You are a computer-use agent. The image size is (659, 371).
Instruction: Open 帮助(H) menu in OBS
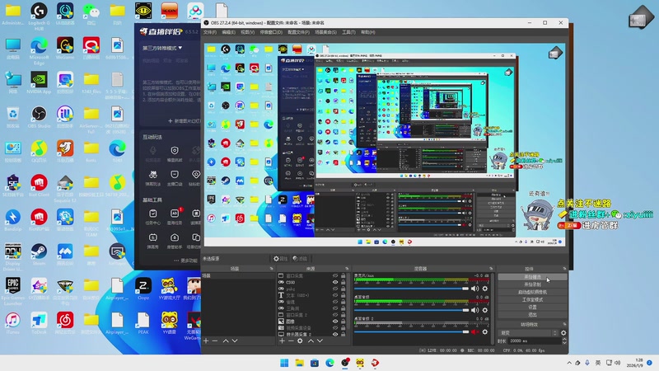click(367, 32)
